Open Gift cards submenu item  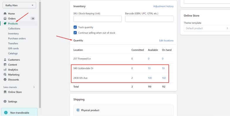[x=13, y=48]
